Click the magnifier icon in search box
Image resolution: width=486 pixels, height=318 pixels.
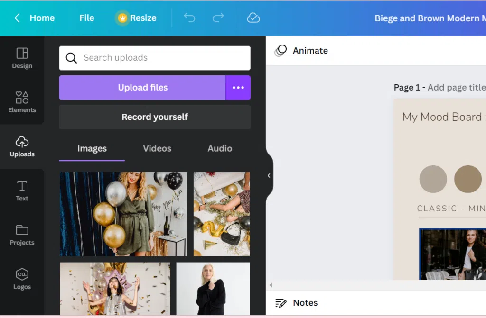tap(71, 58)
